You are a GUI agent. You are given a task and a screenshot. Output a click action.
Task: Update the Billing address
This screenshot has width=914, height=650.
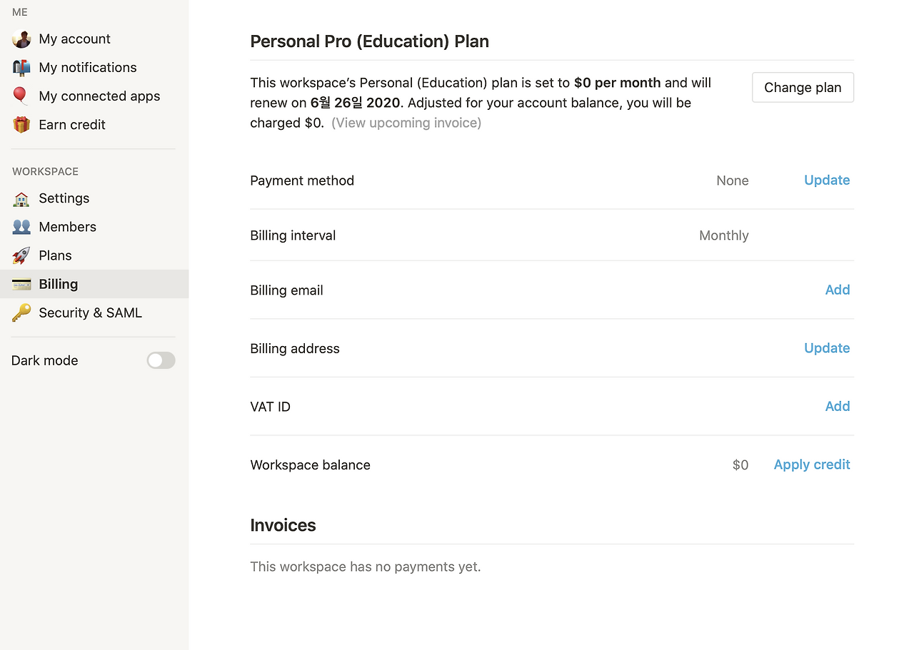click(827, 348)
